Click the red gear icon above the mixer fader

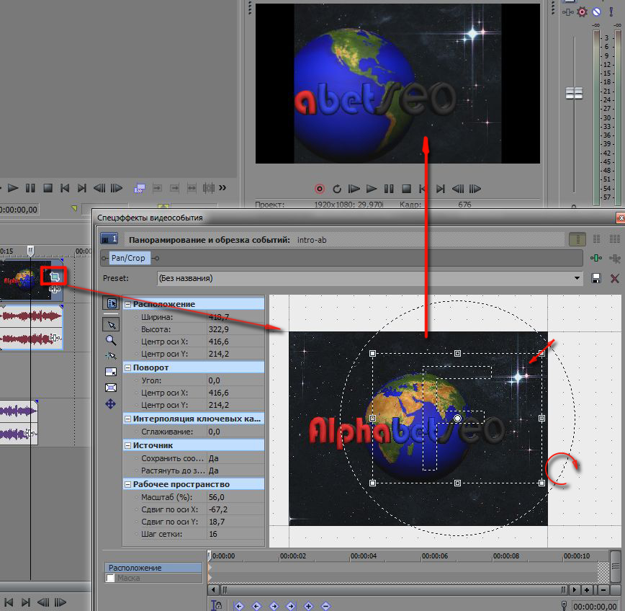click(x=583, y=12)
